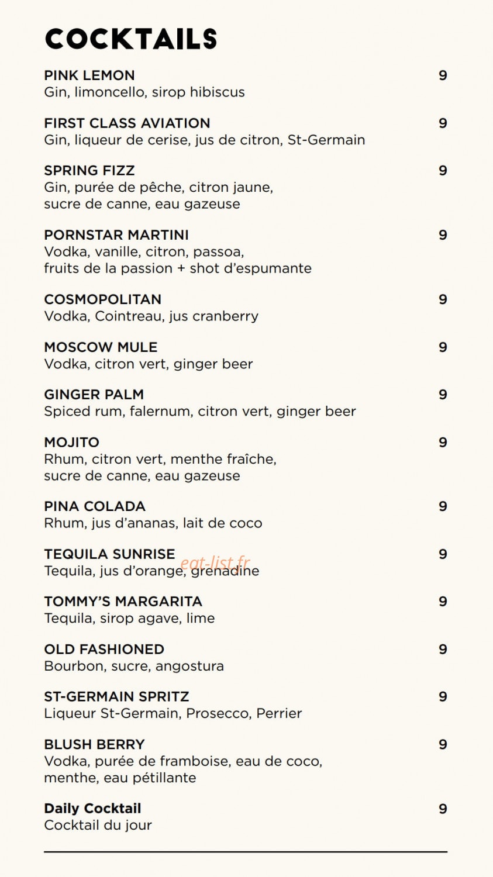Select Tommy's Margarita item
This screenshot has height=877, width=493.
[123, 602]
